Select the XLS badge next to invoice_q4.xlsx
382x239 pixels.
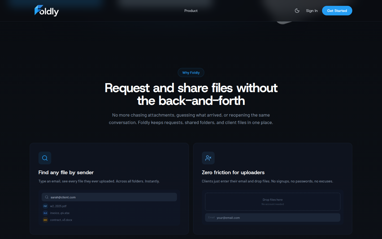click(x=45, y=213)
